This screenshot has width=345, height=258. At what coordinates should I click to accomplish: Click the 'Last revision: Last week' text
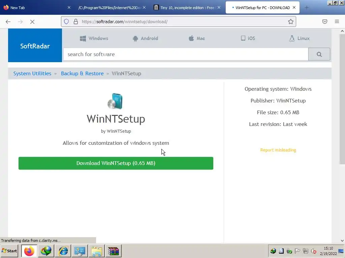(278, 124)
